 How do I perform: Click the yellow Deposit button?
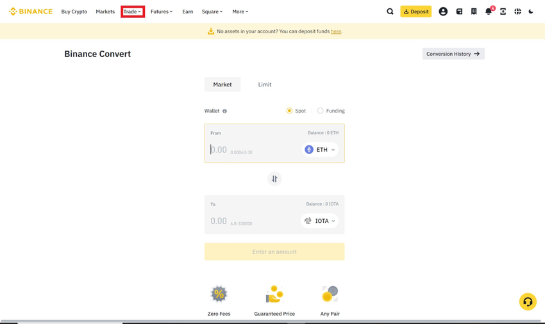point(415,12)
